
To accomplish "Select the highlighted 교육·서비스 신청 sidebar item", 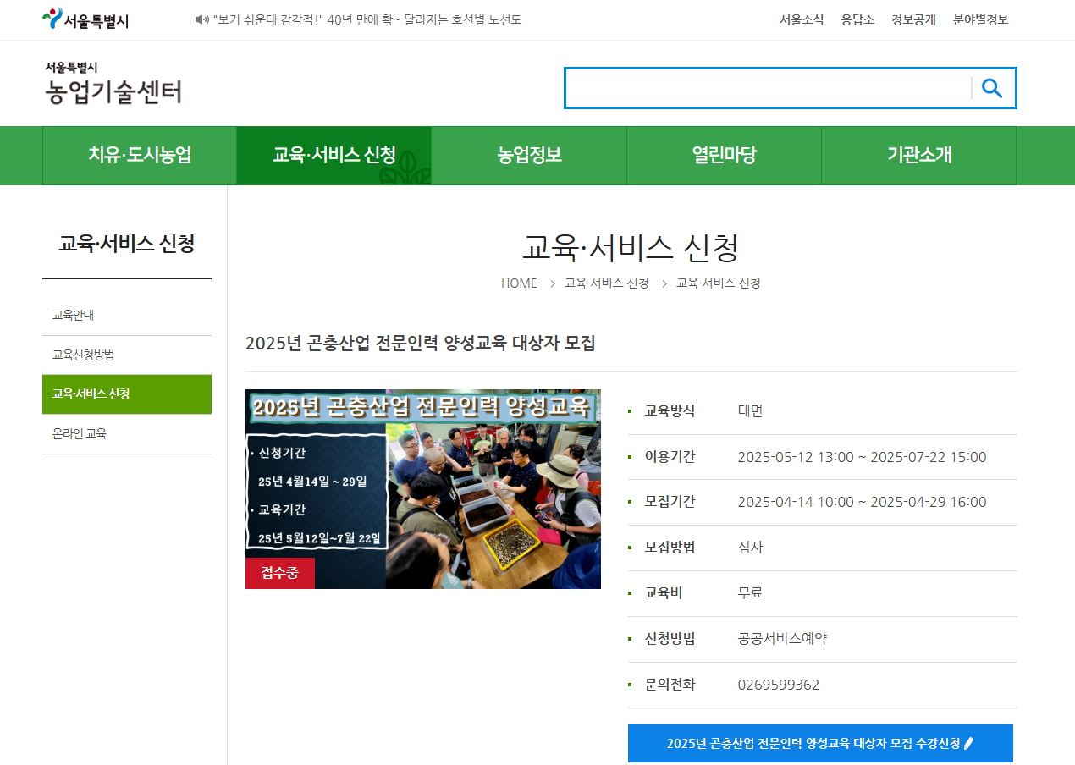I will coord(127,394).
